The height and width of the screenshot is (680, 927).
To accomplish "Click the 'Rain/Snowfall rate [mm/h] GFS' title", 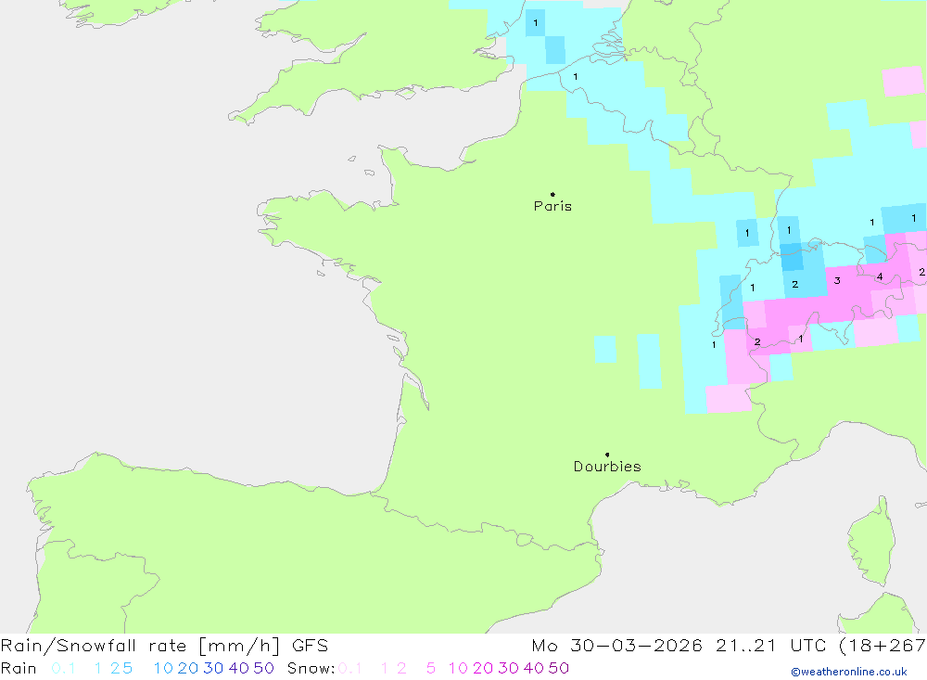I will (164, 646).
